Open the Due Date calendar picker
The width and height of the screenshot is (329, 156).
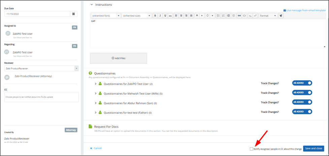coord(74,14)
